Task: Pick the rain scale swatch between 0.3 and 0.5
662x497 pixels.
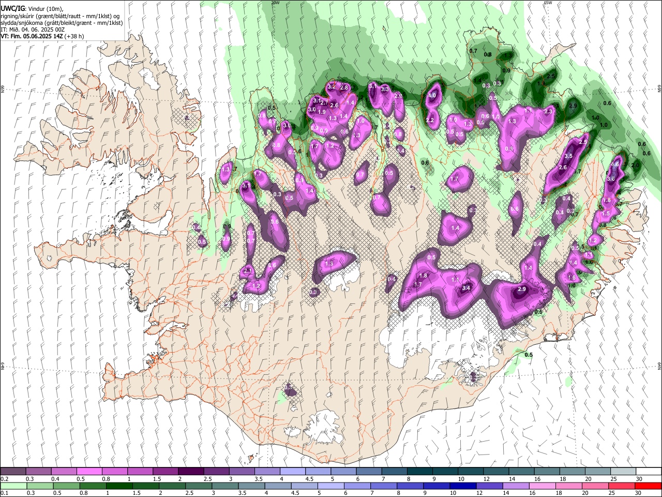Action: click(x=40, y=486)
